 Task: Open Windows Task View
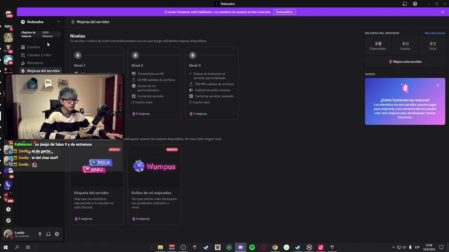(28, 247)
